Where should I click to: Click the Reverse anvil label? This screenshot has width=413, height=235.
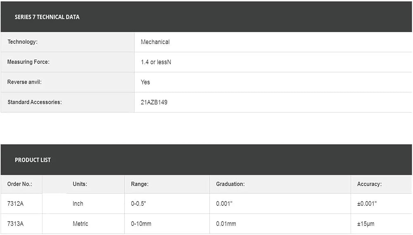point(24,82)
